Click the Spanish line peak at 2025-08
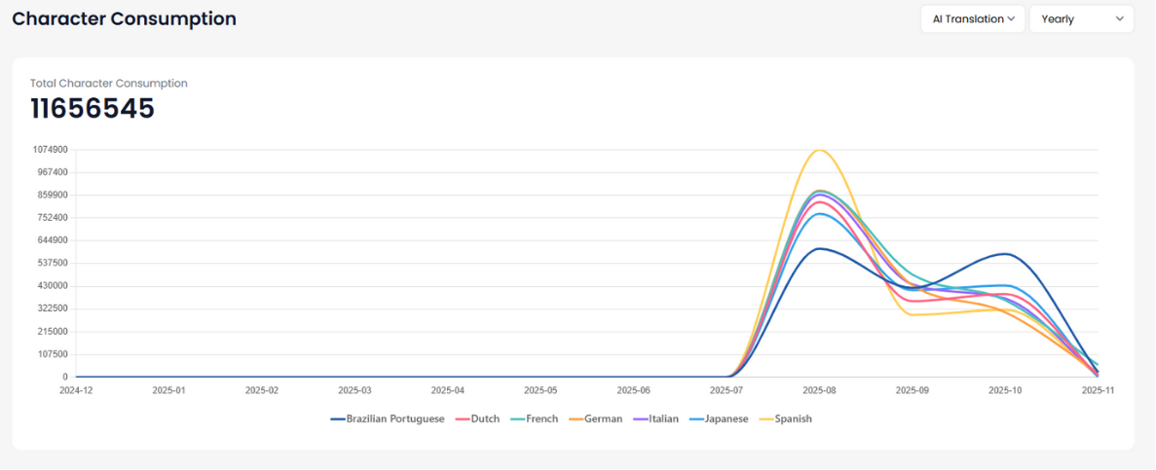Viewport: 1156px width, 470px height. [820, 150]
